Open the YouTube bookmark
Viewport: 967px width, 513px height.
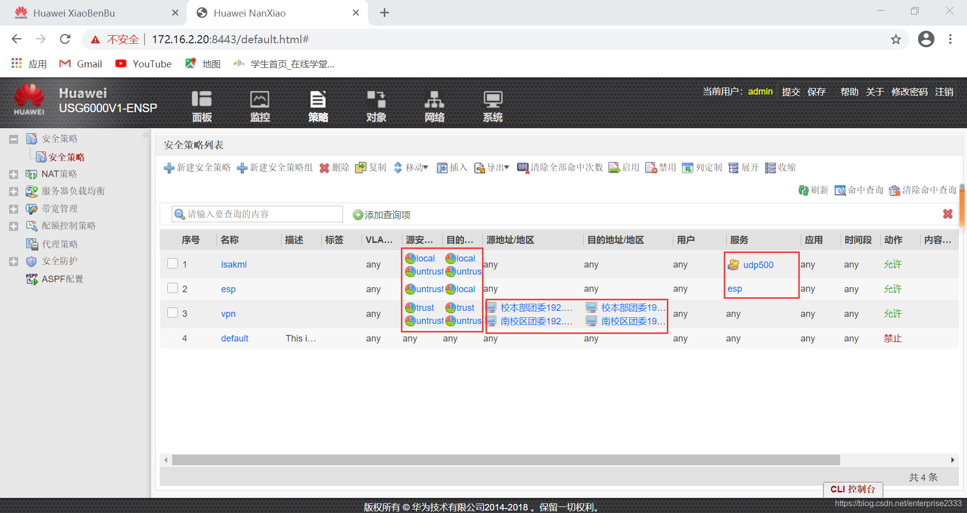[x=144, y=64]
